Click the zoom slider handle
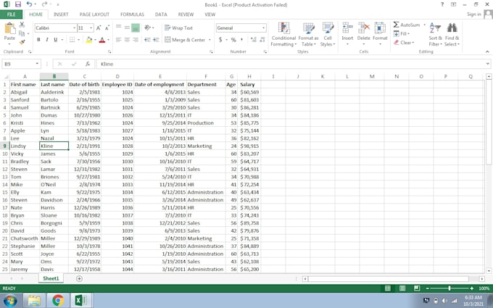Viewport: 493px width, 308px height. point(449,288)
